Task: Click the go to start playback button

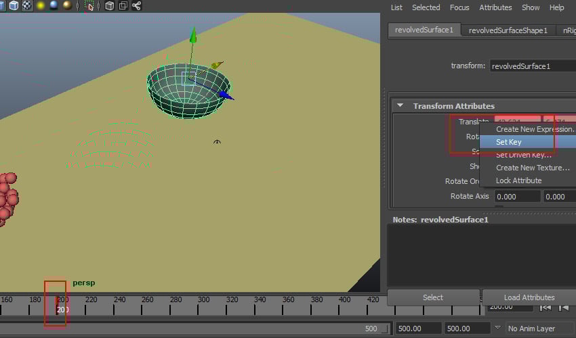Action: (545, 307)
